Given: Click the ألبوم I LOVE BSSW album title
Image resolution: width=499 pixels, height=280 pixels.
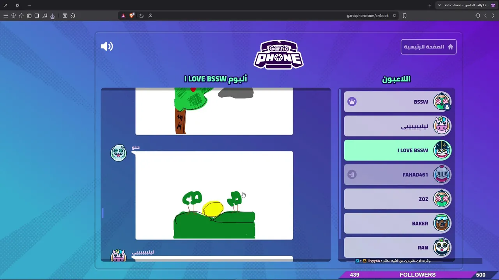Looking at the screenshot, I should click(216, 79).
